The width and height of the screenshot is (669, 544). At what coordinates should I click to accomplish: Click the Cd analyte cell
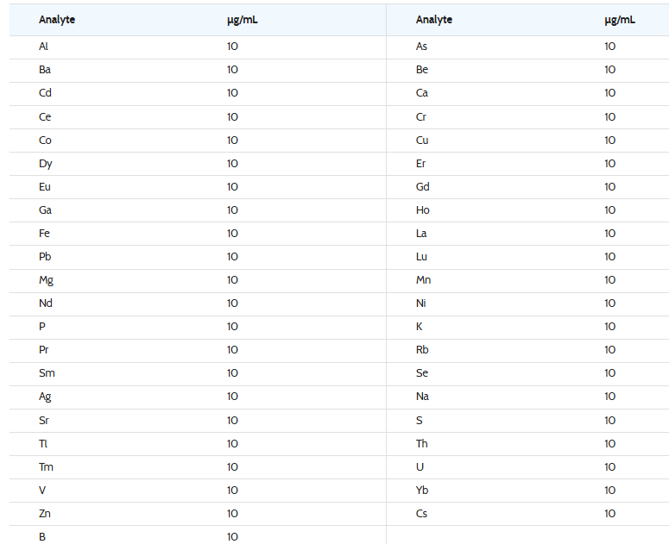click(45, 93)
